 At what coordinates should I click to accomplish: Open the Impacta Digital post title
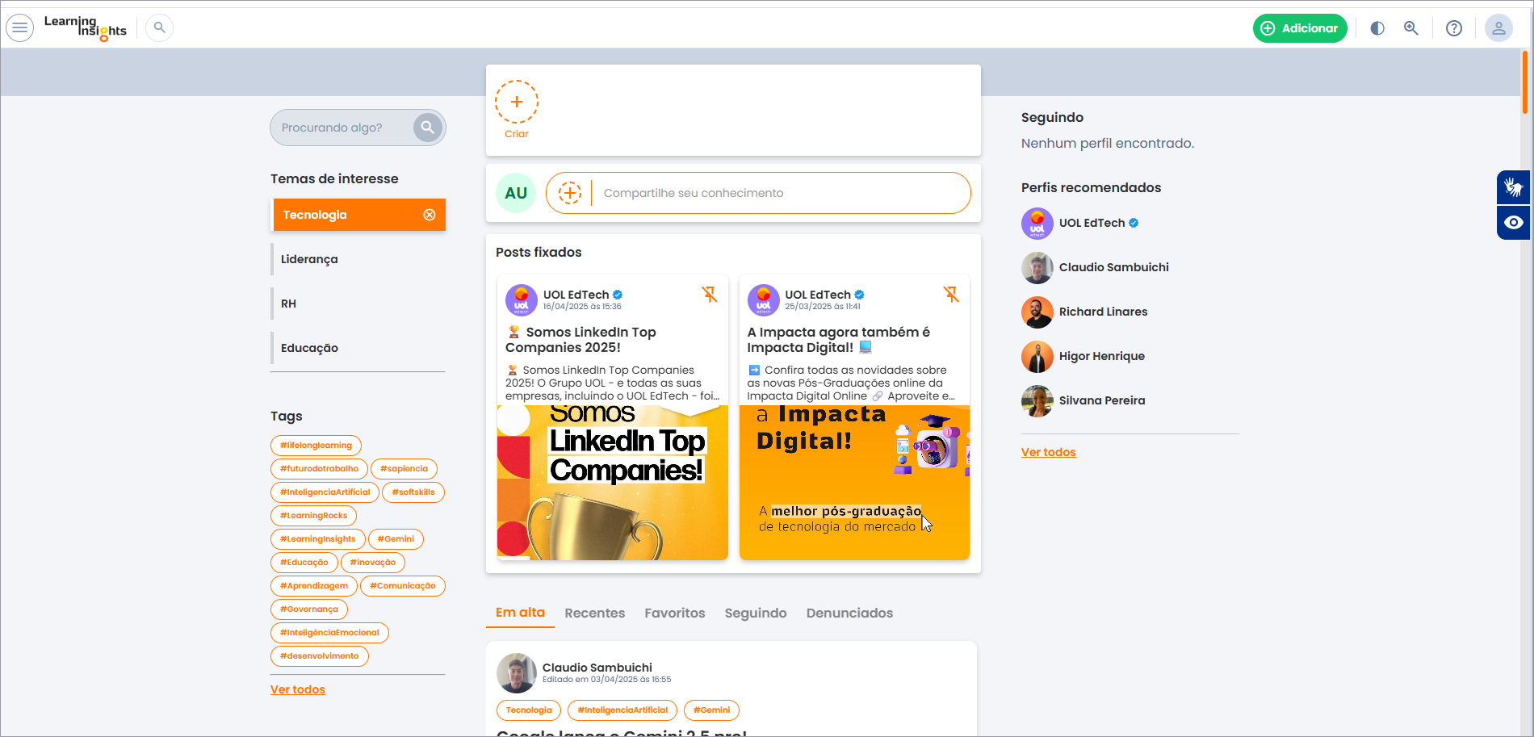click(839, 340)
